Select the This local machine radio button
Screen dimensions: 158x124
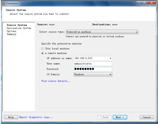click(42, 49)
